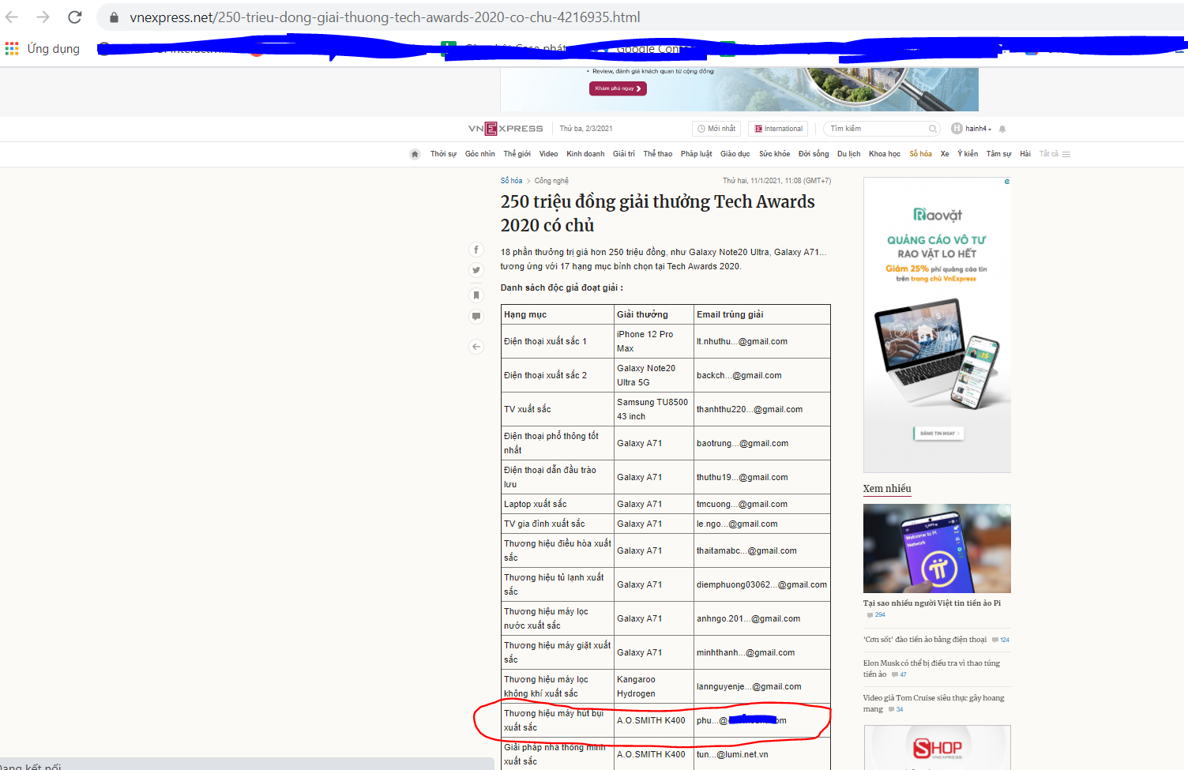Open the Số hóa section in navigation

click(920, 154)
